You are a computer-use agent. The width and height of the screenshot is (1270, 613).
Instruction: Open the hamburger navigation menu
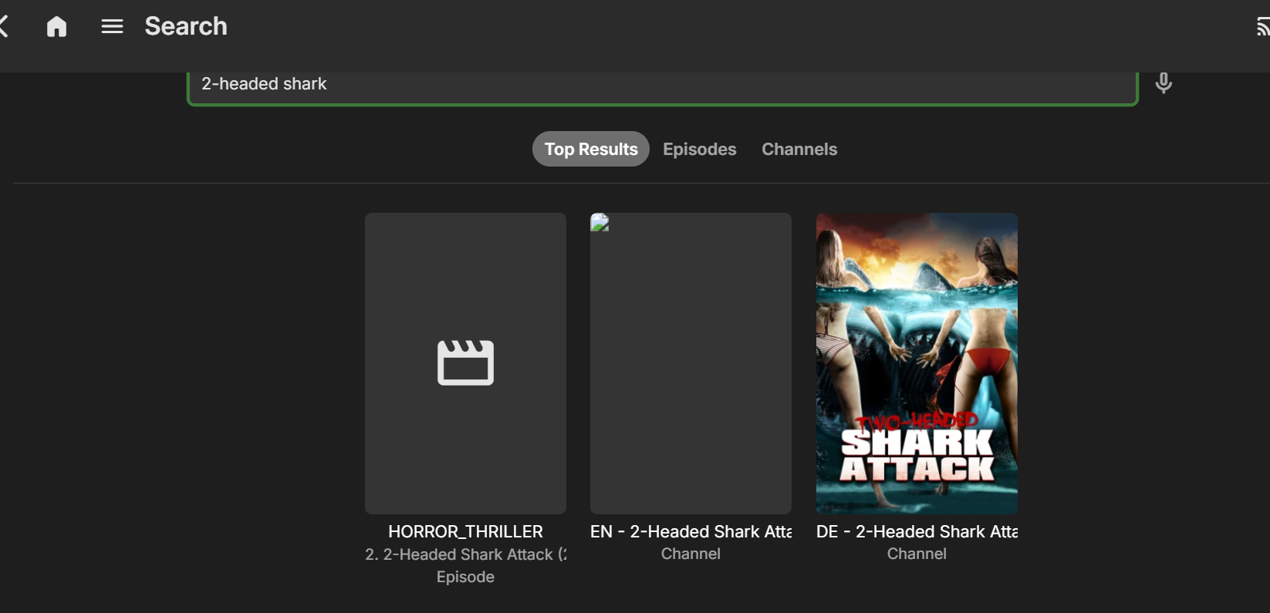tap(112, 27)
